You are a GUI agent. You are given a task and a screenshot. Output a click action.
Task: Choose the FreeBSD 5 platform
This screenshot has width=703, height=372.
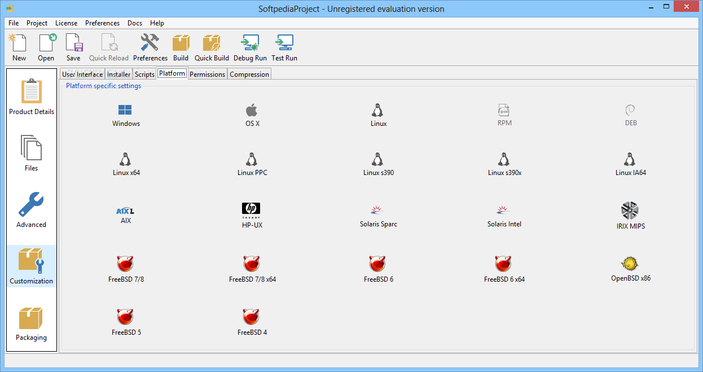[x=126, y=322]
